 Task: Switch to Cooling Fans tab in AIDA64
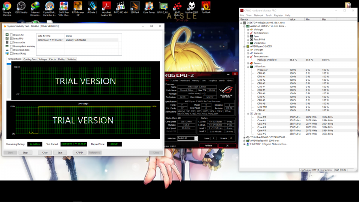point(30,59)
